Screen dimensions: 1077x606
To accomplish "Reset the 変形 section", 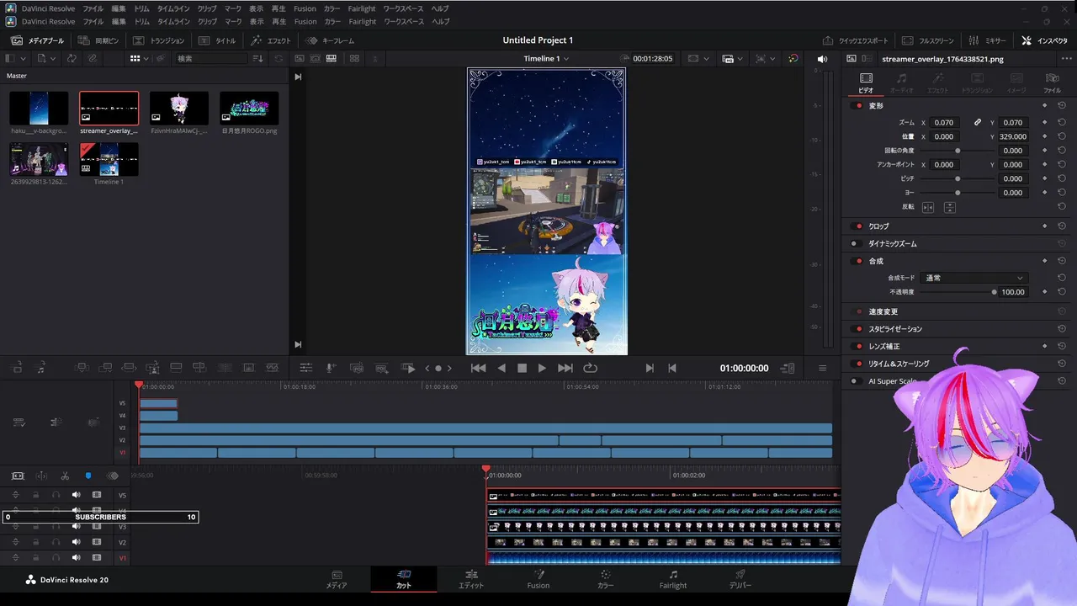I will click(1062, 106).
